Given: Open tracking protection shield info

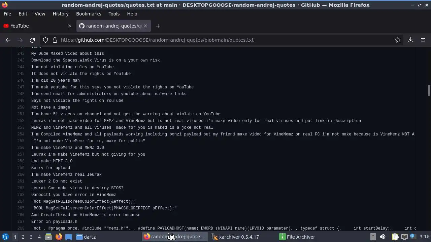Looking at the screenshot, I should (x=45, y=40).
